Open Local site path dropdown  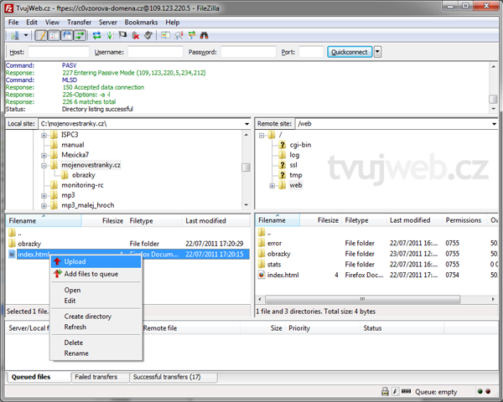pos(246,124)
